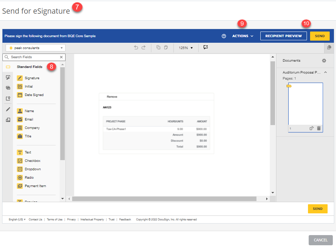Pick the Text field
Viewport: 336px width, 247px height.
24,152
